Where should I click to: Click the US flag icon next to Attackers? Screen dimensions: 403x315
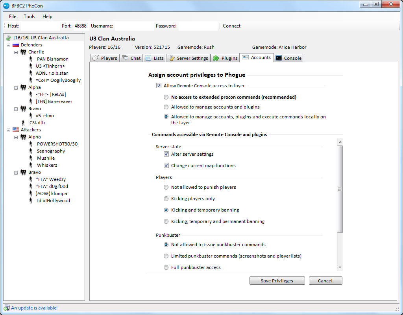point(16,130)
